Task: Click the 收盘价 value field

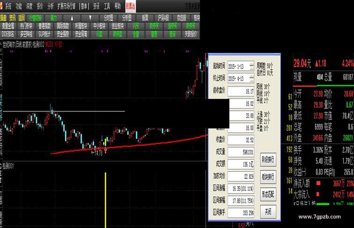Action: click(x=241, y=140)
